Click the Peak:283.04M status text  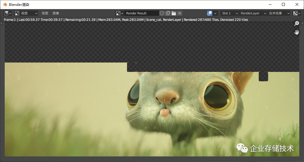tap(133, 20)
